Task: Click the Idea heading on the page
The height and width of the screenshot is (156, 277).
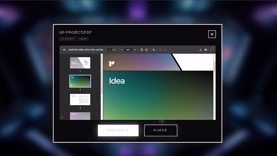Action: click(x=117, y=81)
